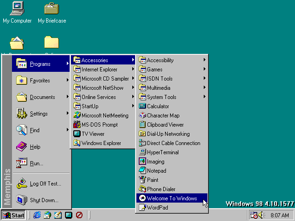
Task: Click the Online Services label
Action: click(x=99, y=97)
